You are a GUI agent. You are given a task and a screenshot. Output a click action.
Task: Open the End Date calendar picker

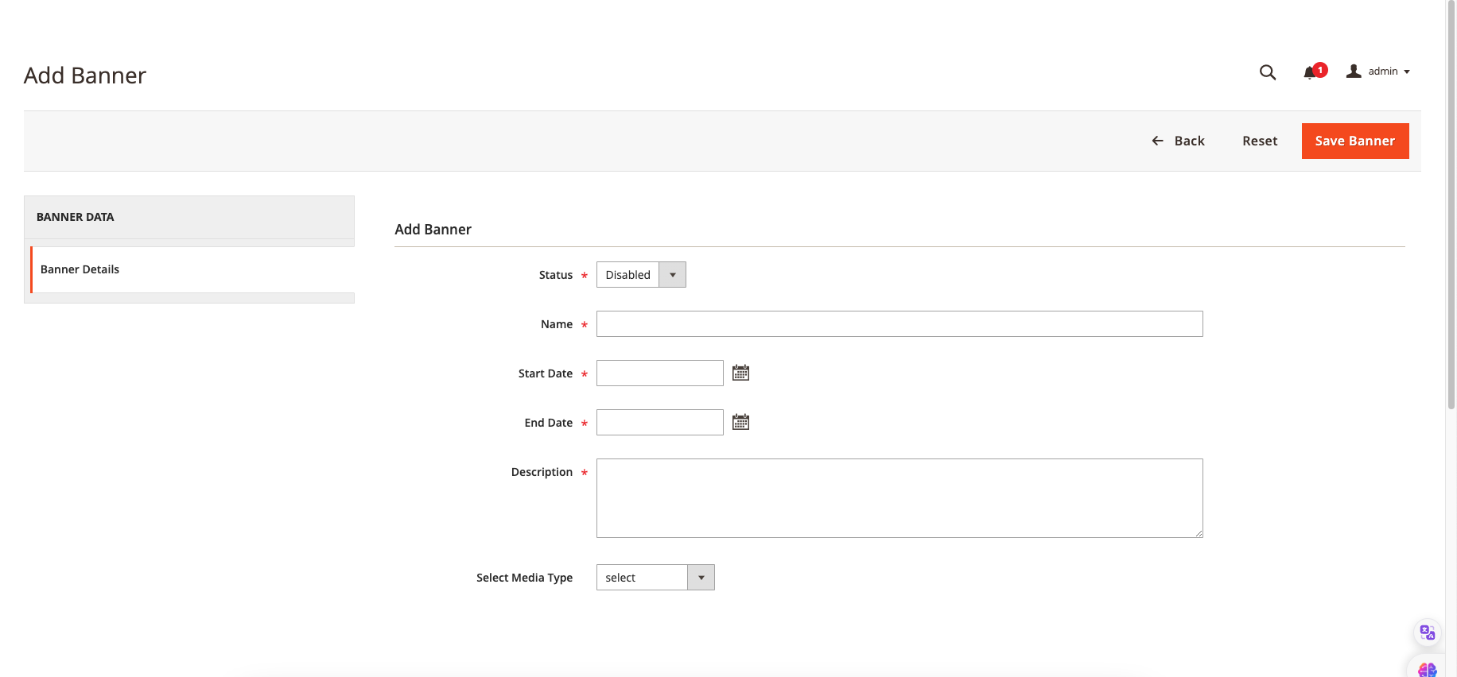pyautogui.click(x=740, y=422)
